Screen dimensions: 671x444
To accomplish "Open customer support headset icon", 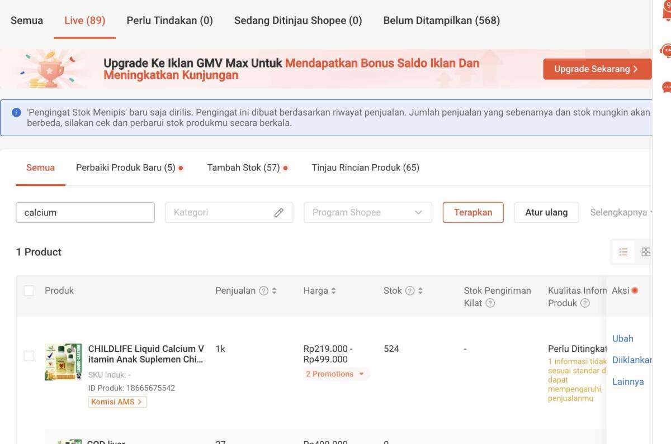I will point(666,51).
